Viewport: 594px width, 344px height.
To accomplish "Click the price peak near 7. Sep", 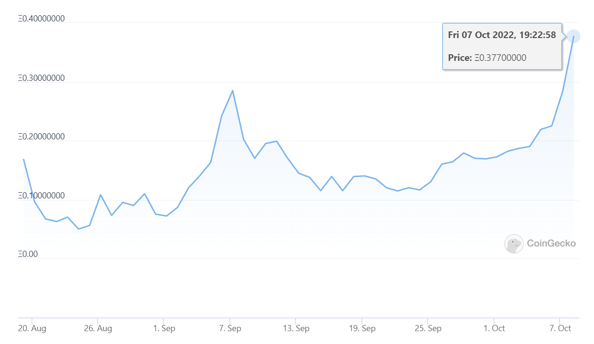I will [232, 90].
